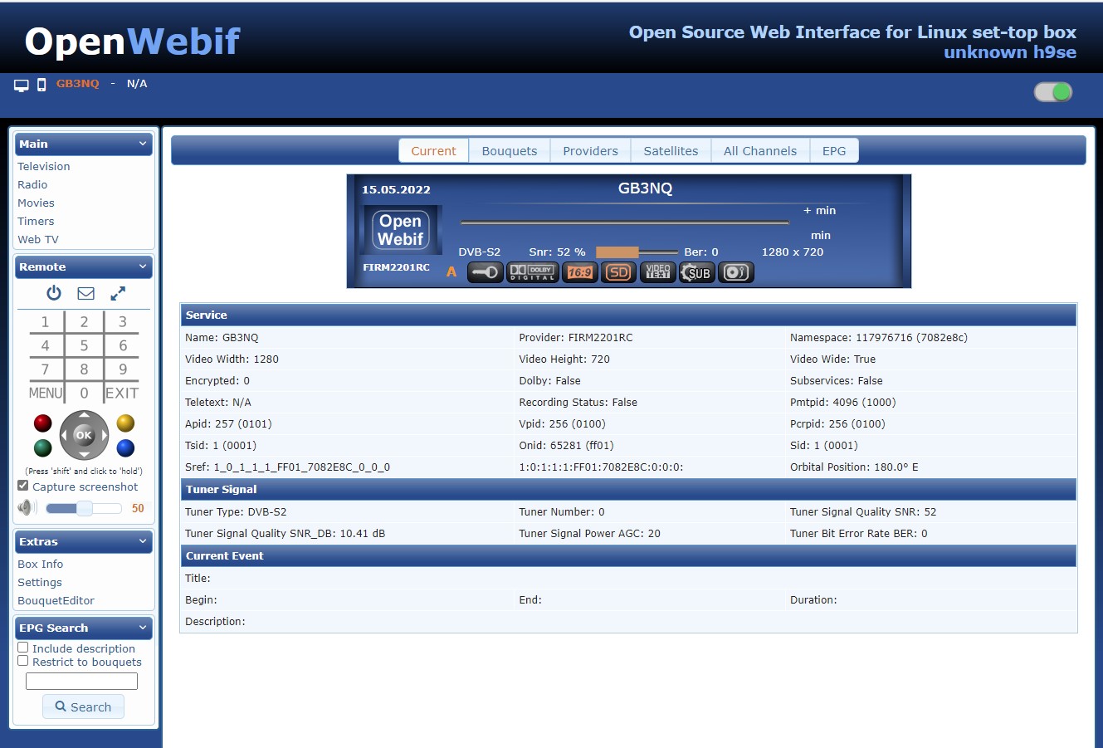Open the send message envelope icon
The width and height of the screenshot is (1103, 748).
click(85, 293)
